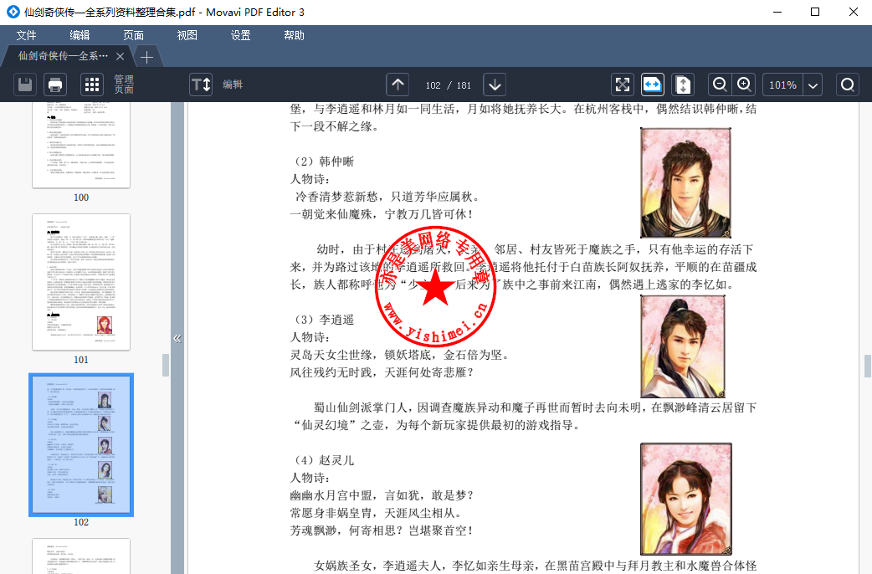Click the Save document icon
This screenshot has height=574, width=872.
tap(25, 85)
